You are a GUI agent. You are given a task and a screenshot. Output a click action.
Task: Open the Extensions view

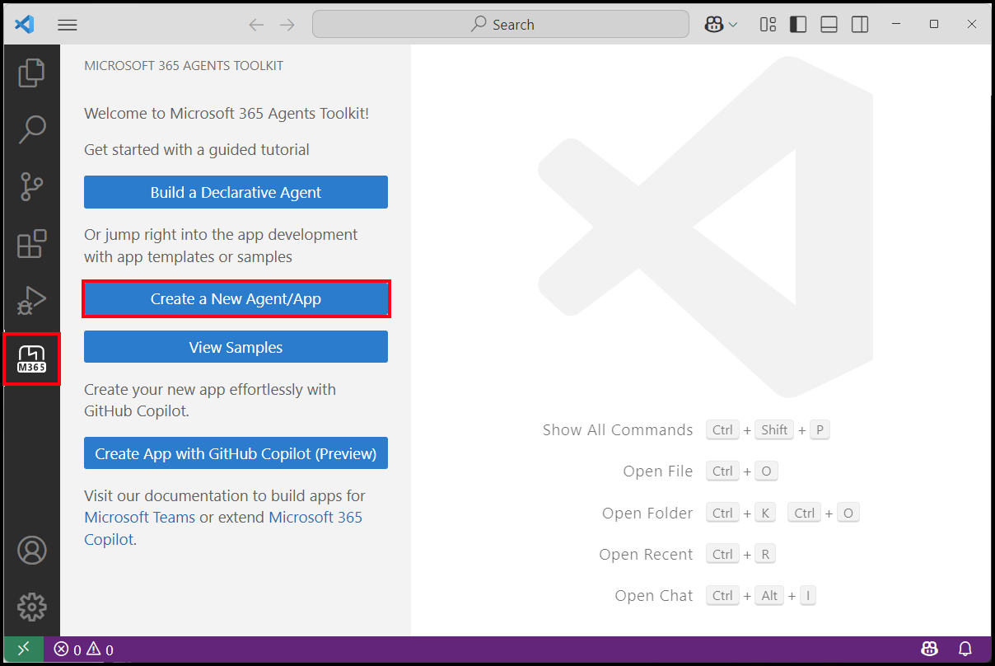pyautogui.click(x=32, y=245)
